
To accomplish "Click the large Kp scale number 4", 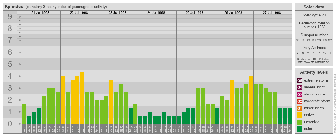I will (10, 76).
